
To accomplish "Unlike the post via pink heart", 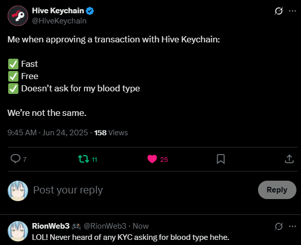I will [x=152, y=159].
